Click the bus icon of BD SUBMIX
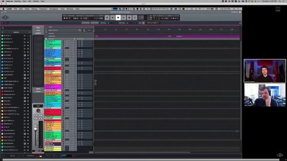The image size is (287, 161). (25, 55)
